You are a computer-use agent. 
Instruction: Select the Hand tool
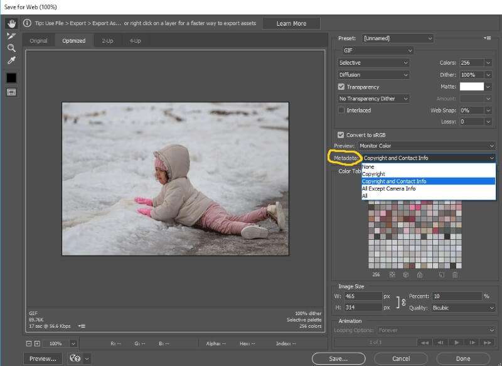pos(11,23)
